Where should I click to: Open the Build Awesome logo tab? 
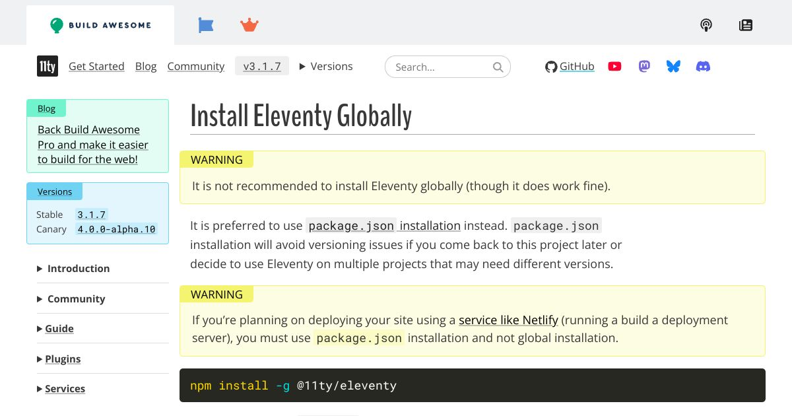click(100, 25)
